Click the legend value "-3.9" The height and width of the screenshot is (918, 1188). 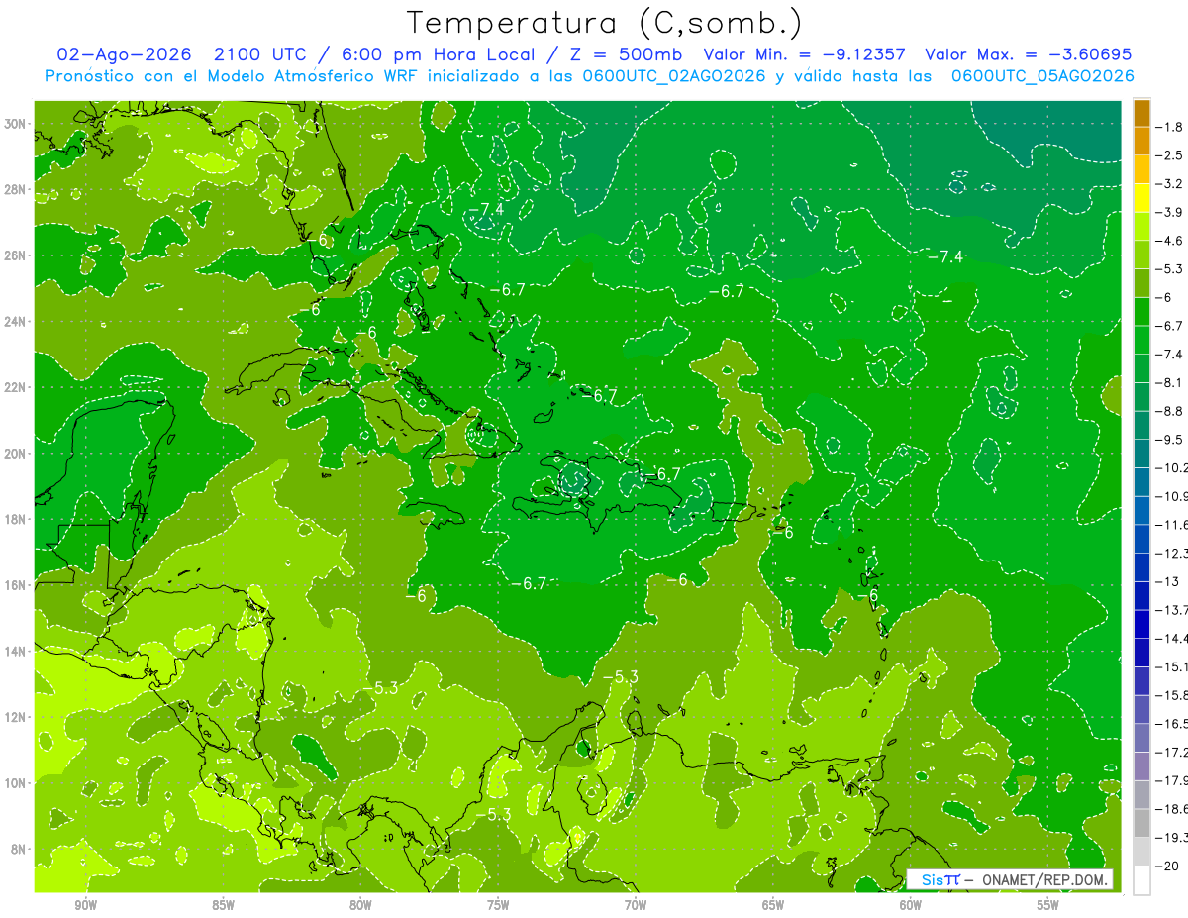click(1169, 212)
